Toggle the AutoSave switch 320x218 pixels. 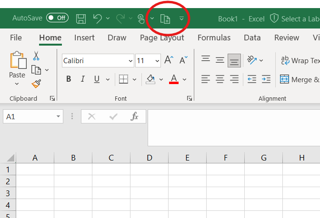(x=57, y=18)
